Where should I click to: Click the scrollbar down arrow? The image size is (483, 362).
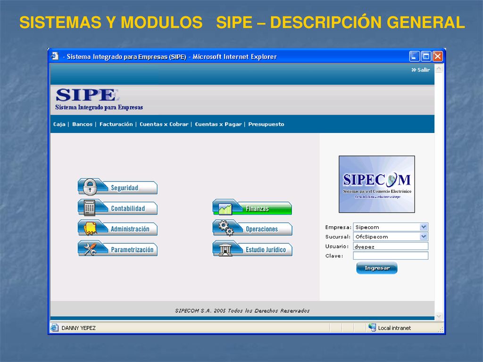tap(439, 316)
